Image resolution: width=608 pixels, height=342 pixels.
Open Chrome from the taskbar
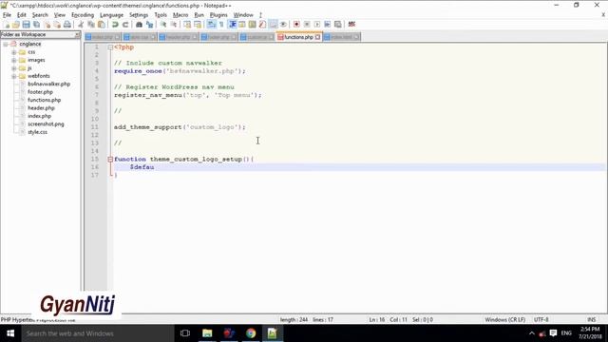tap(251, 333)
